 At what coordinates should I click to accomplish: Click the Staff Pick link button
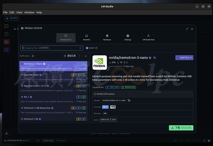(184, 58)
